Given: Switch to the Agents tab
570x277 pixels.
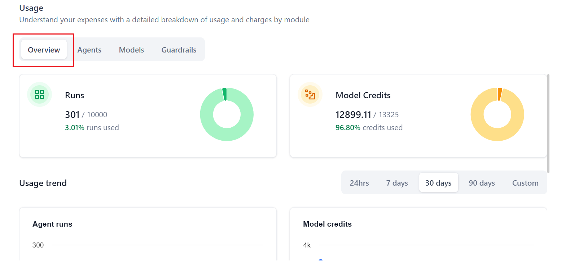Looking at the screenshot, I should [89, 50].
